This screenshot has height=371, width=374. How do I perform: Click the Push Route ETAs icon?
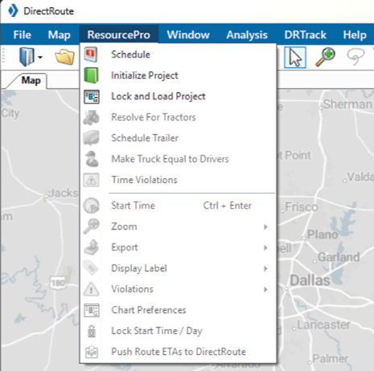[92, 352]
